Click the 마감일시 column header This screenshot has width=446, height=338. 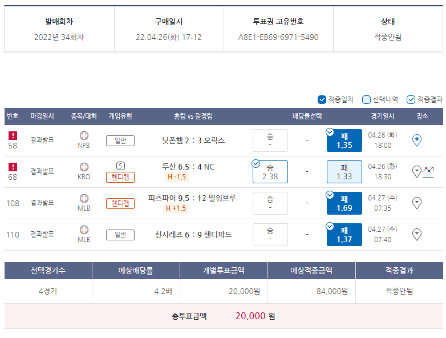click(x=42, y=116)
